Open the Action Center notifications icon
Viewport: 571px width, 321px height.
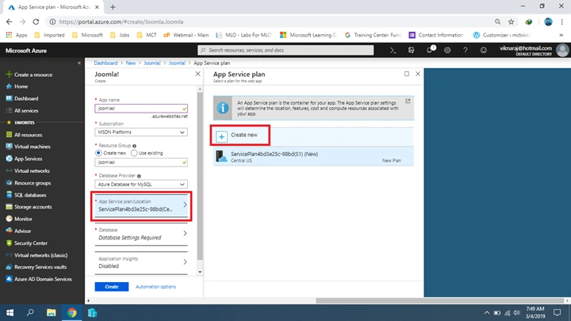557,312
